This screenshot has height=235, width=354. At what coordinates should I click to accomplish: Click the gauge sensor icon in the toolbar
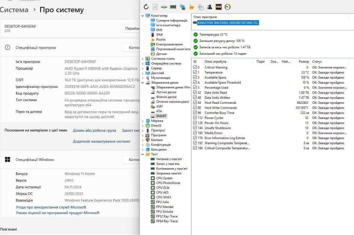pos(227,7)
